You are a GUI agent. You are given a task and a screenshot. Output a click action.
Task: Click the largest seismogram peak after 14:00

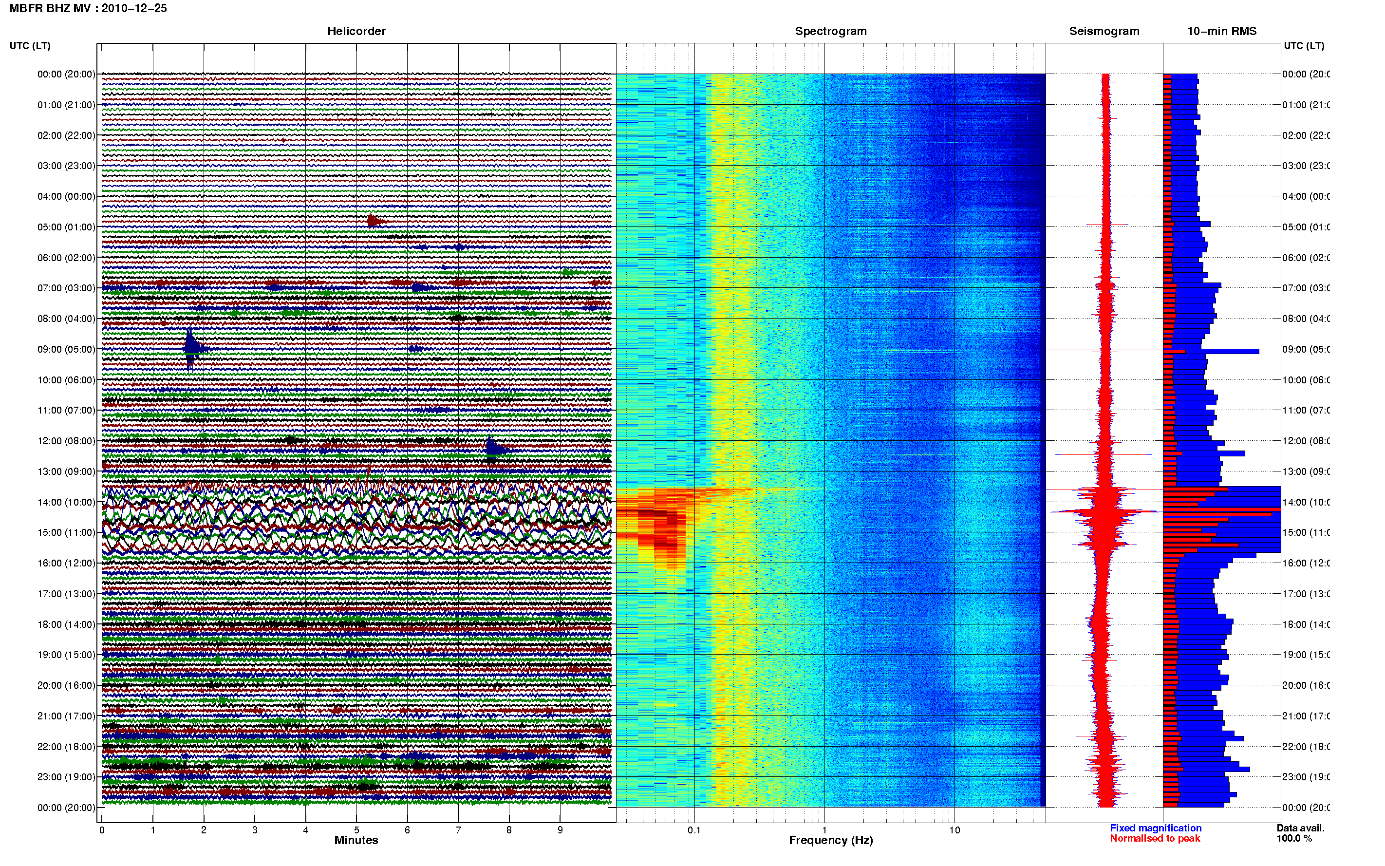tap(1105, 511)
